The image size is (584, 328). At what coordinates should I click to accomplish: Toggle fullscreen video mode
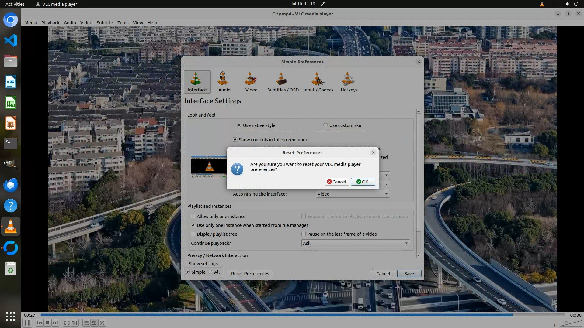pos(67,323)
